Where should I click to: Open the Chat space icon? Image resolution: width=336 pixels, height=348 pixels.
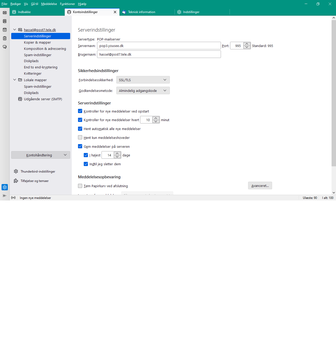pyautogui.click(x=5, y=47)
